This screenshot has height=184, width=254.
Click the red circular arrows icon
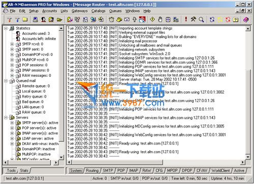[228, 20]
